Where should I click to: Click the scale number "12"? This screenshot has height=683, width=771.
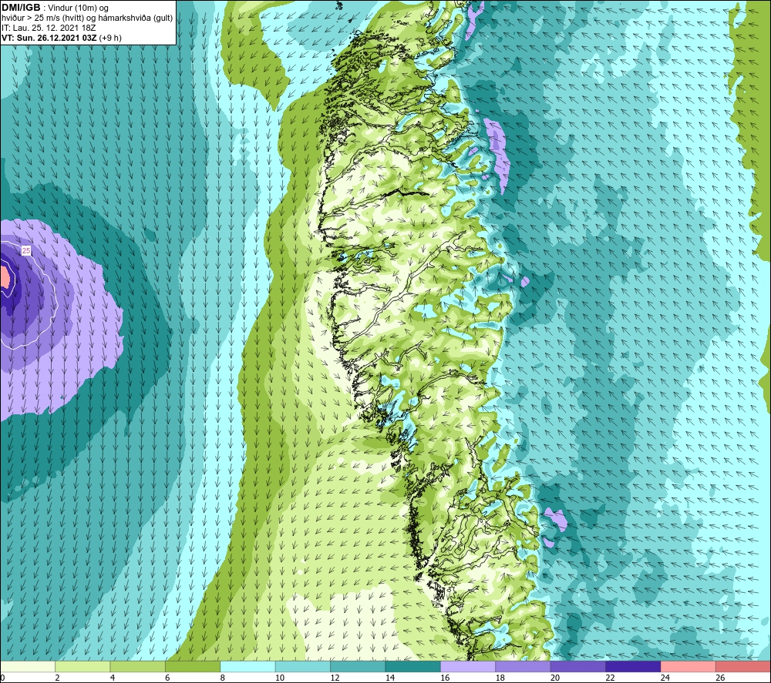pos(335,678)
